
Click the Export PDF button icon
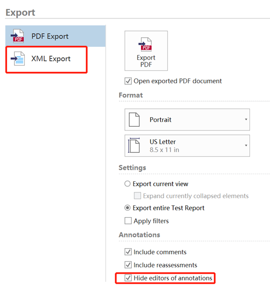(x=145, y=44)
